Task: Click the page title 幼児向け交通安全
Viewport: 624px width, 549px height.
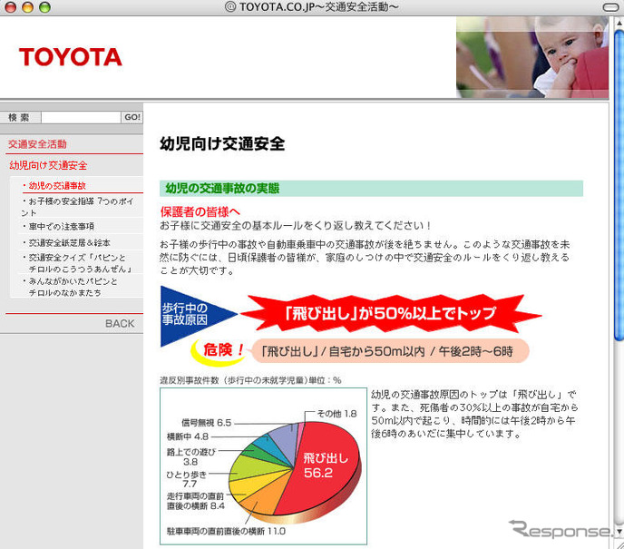Action: pos(222,143)
